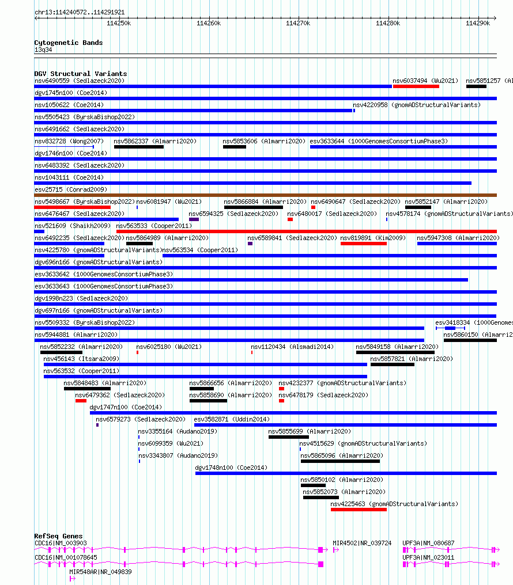Viewport: 513px width, 585px height.
Task: Click the MIR4502|NR_039724 gene arrow glyph
Action: point(336,549)
